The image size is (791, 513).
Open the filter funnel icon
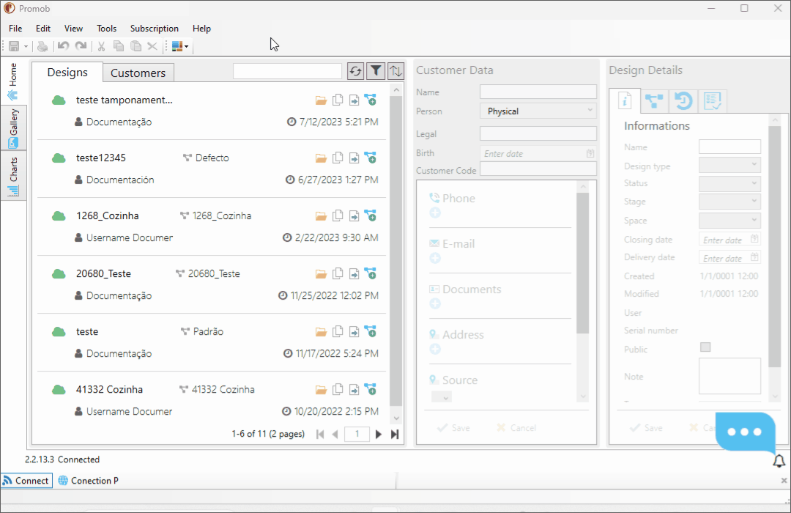pos(376,71)
